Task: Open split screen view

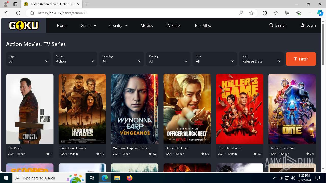Action: 265,13
